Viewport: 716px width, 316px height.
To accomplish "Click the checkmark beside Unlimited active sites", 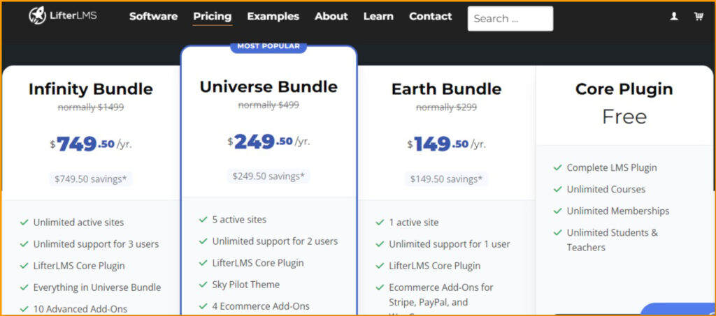I will [24, 223].
